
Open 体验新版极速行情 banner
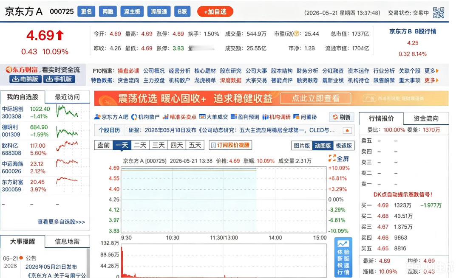[343, 257]
